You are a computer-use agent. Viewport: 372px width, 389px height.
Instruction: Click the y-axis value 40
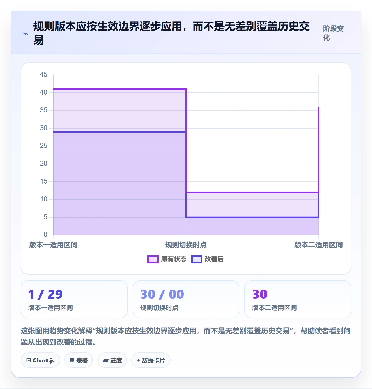click(44, 92)
